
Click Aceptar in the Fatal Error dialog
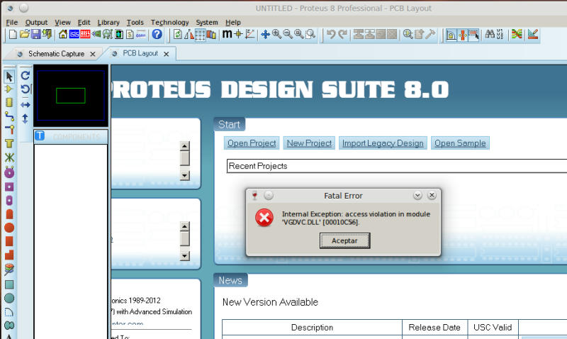(344, 240)
